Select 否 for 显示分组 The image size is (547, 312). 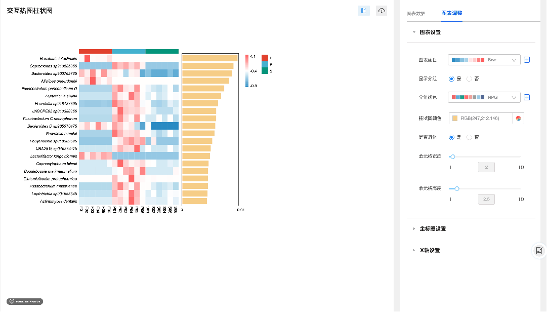point(469,79)
